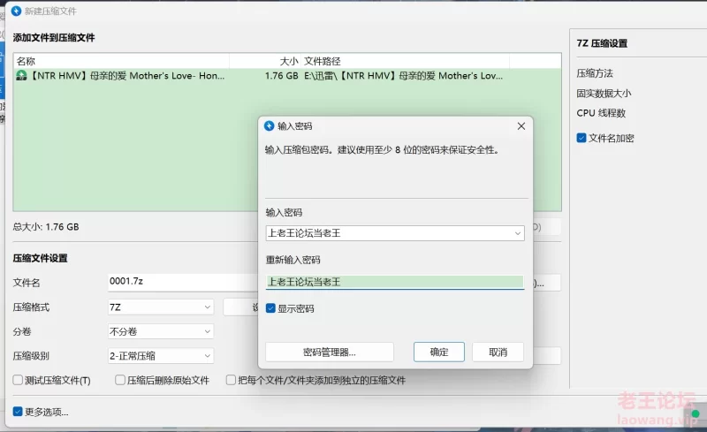Uncheck the 更多选项 checkbox
This screenshot has height=432, width=707.
18,412
